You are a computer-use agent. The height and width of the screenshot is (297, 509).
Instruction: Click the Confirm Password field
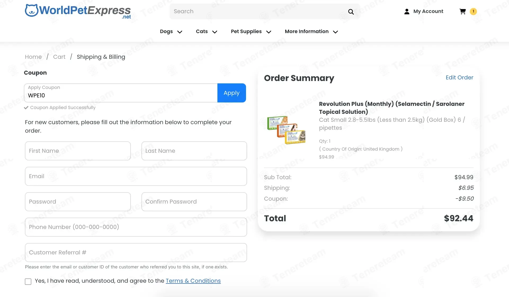[194, 202]
